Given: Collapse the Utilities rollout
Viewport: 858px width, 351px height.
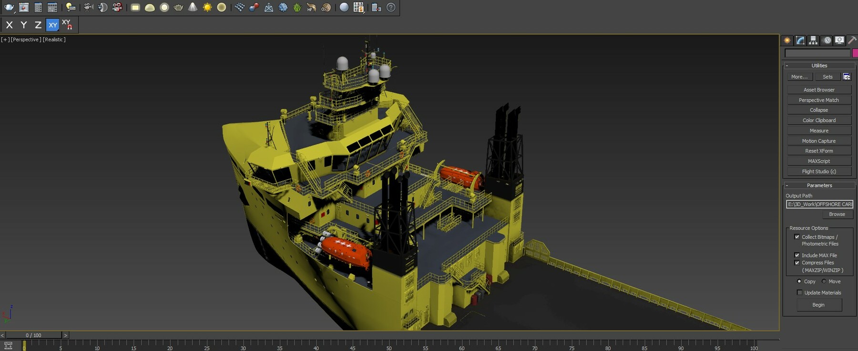Looking at the screenshot, I should [x=819, y=66].
